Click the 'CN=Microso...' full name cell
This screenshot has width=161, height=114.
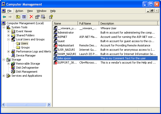[x=88, y=63]
